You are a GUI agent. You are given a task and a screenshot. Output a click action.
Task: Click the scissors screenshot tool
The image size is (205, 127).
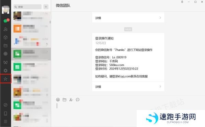coord(71,100)
